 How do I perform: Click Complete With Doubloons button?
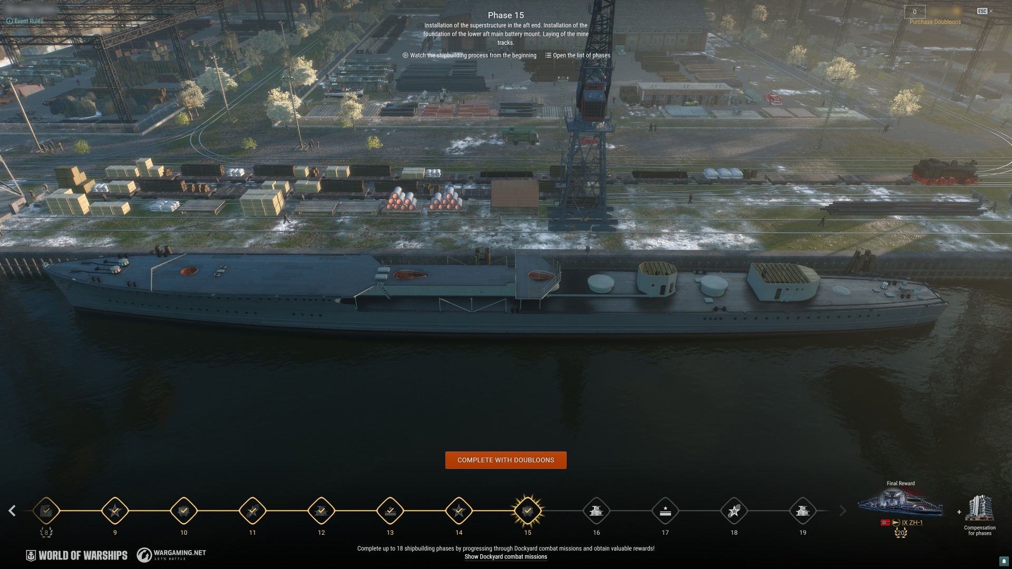[506, 460]
